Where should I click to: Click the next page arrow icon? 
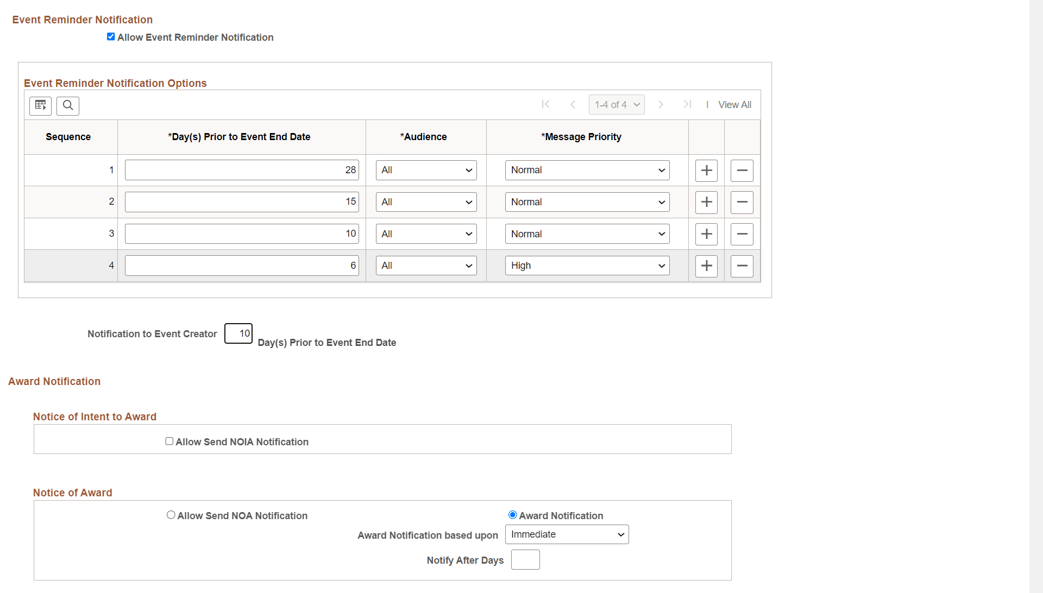(x=661, y=104)
